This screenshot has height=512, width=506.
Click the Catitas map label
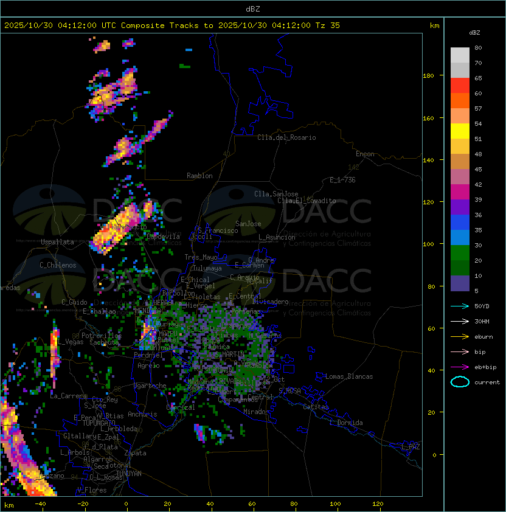(x=316, y=407)
